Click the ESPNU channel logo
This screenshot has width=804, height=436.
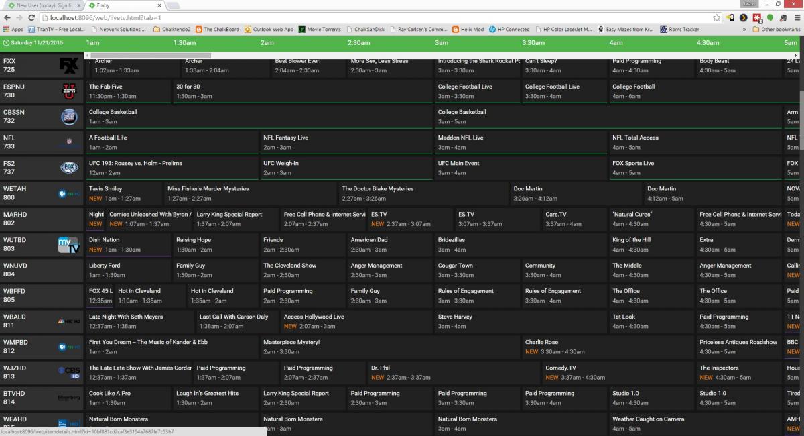coord(69,91)
